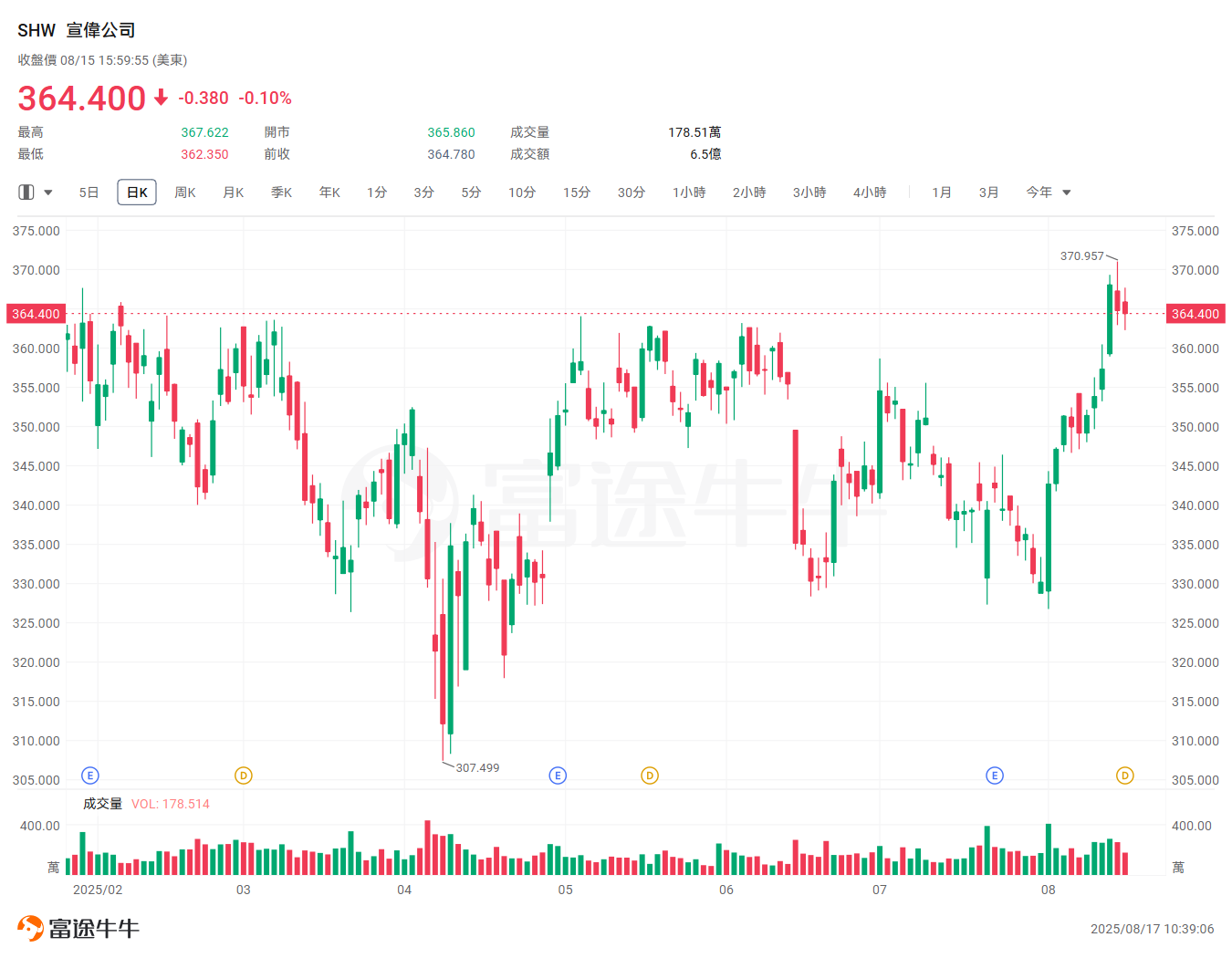Expand range options via arrow beside 今年
This screenshot has height=958, width=1232.
1067,193
